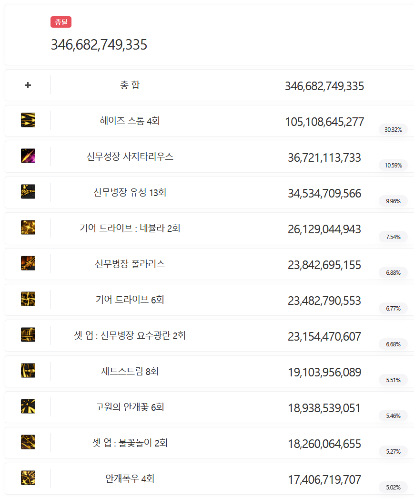Click the 5.02% badge for 안개폭우

(x=393, y=488)
